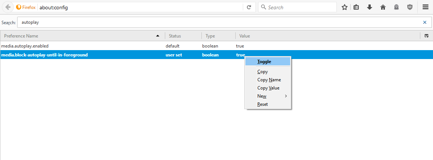Image resolution: width=433 pixels, height=160 pixels.
Task: Reload the page with refresh icon
Action: pyautogui.click(x=249, y=7)
